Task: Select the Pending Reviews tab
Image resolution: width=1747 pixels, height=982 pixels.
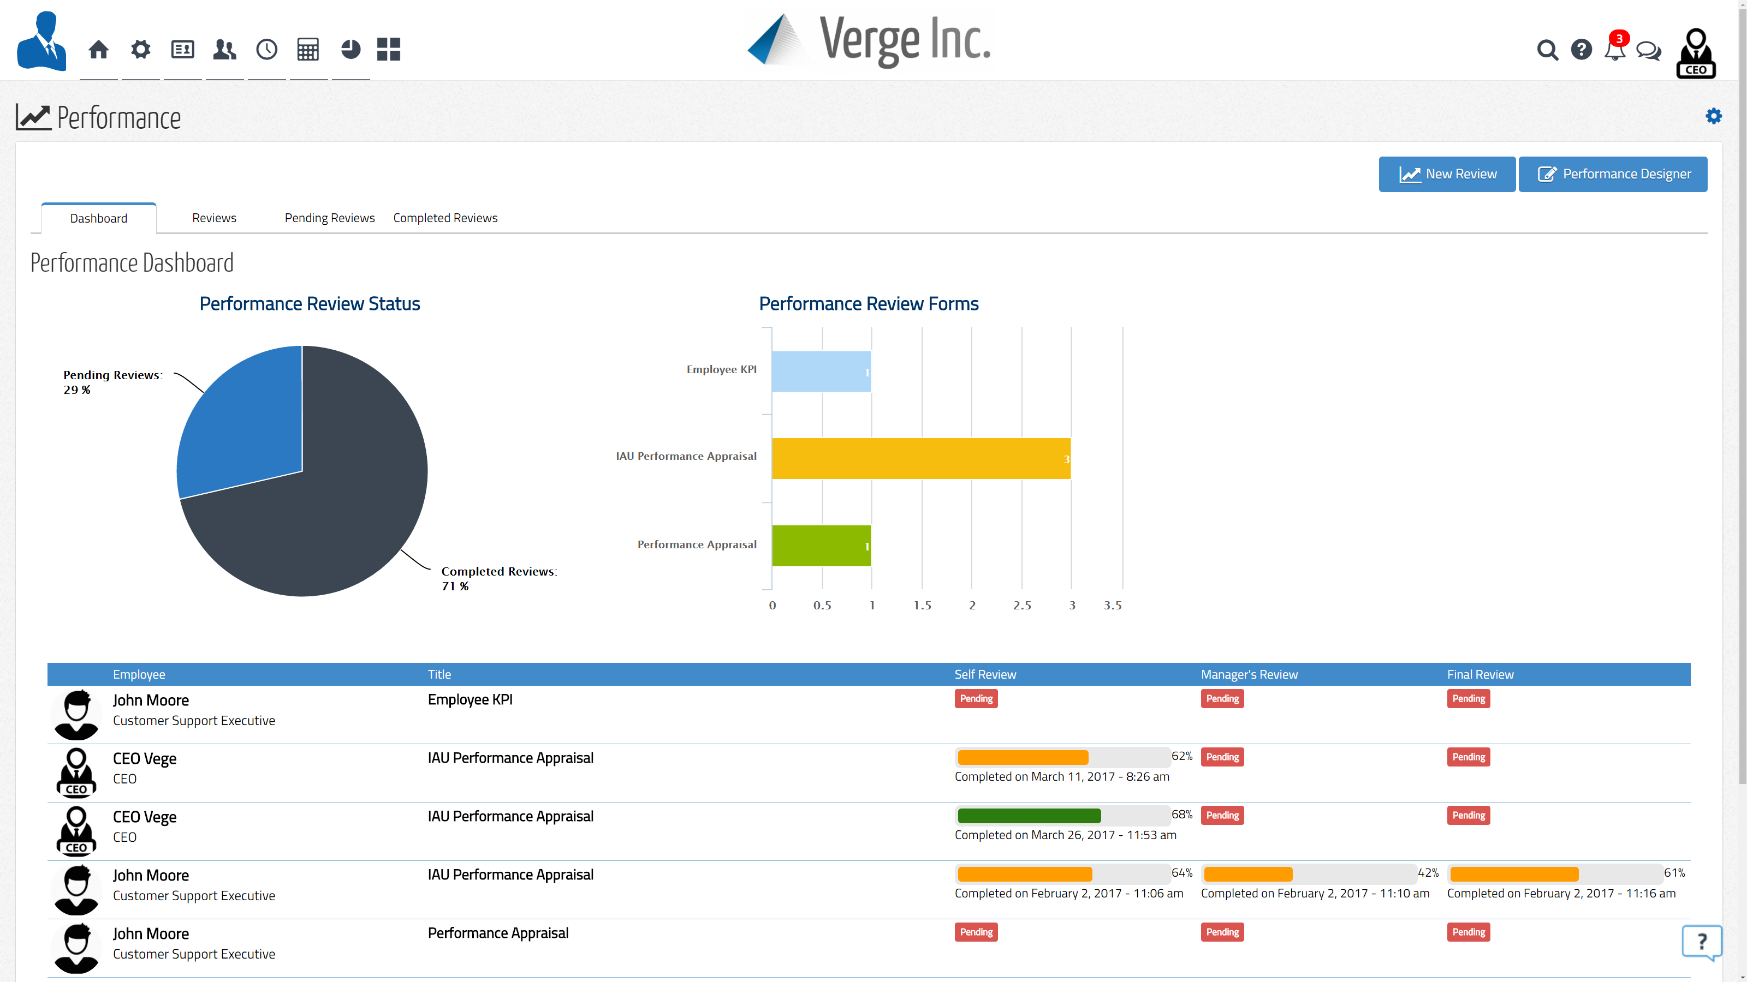Action: 330,218
